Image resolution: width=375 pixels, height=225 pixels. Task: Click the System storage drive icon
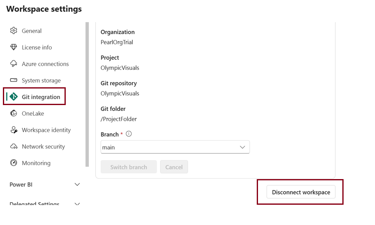[x=14, y=80]
